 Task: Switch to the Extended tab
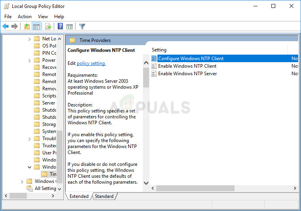coord(79,196)
